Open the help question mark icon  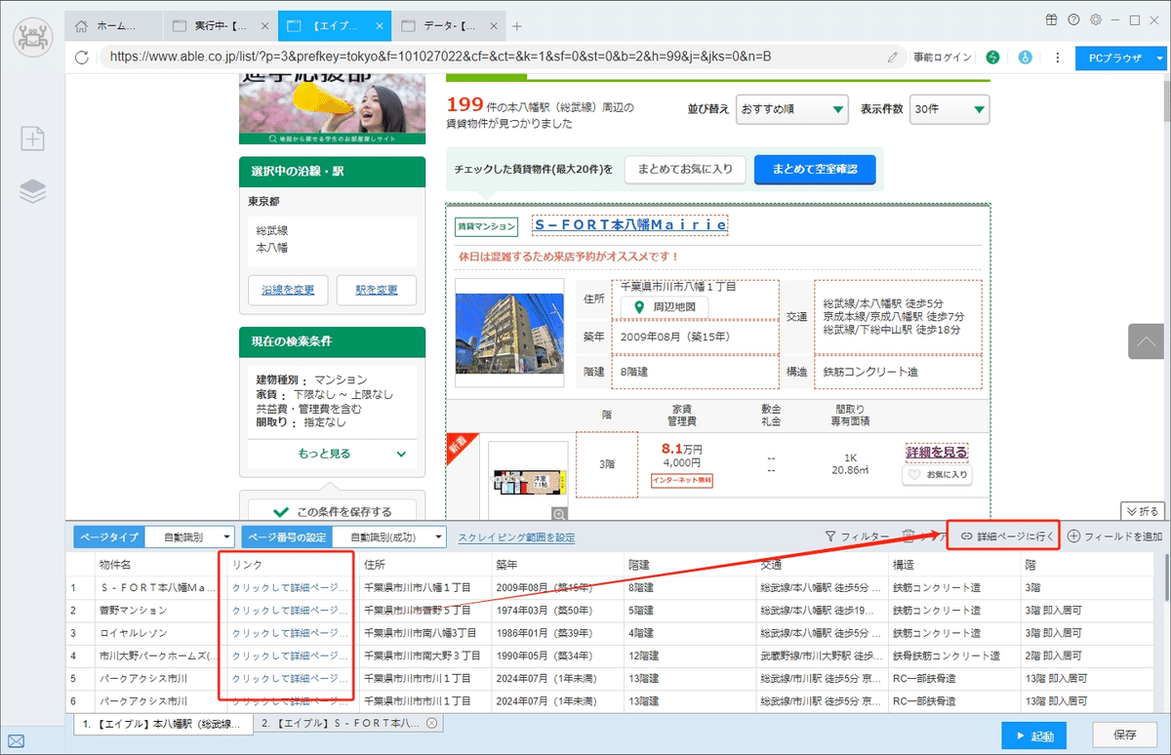coord(1073,20)
